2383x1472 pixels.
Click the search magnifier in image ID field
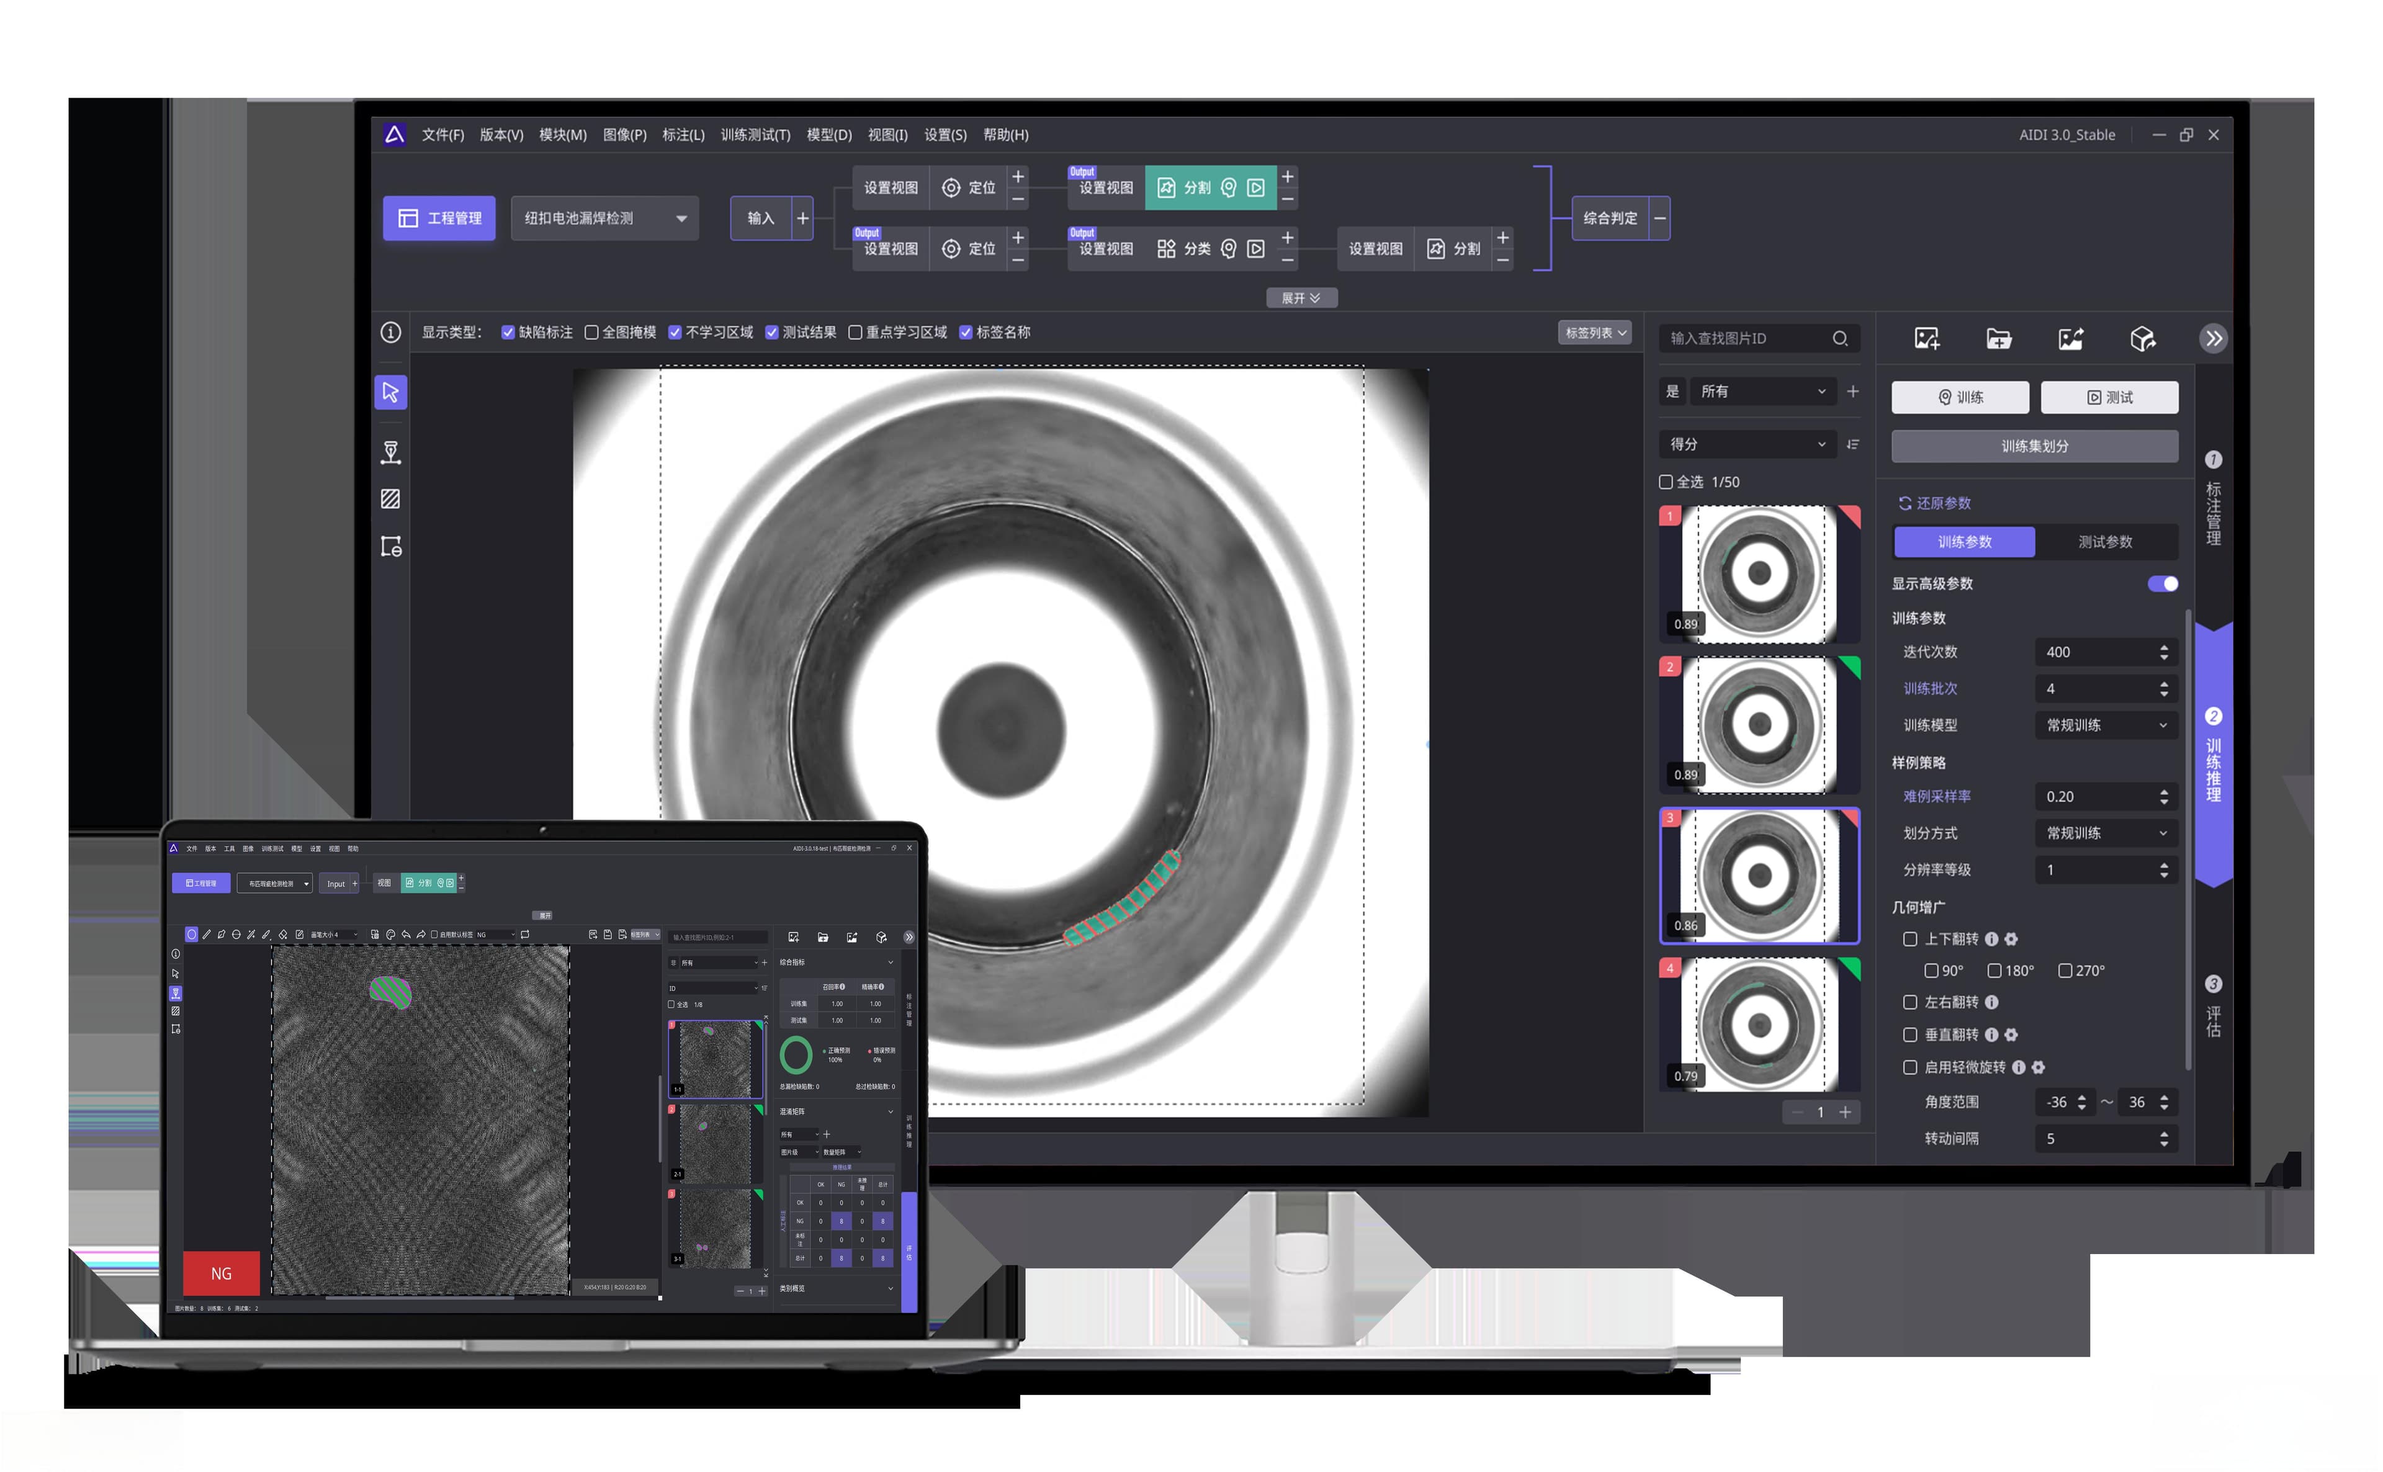pyautogui.click(x=1840, y=339)
